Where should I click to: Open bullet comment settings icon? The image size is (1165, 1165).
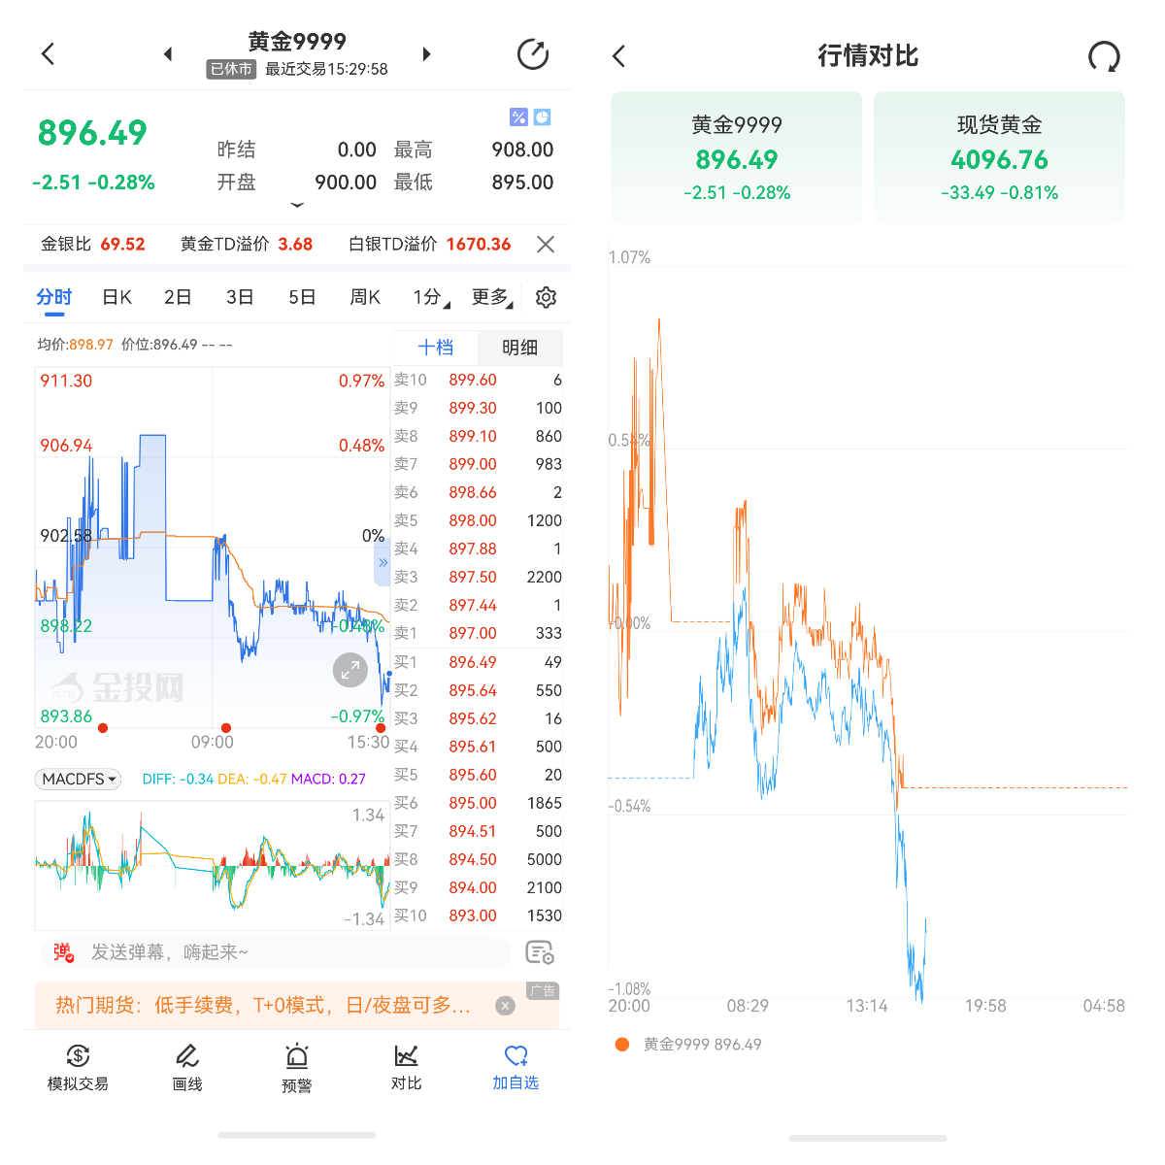pyautogui.click(x=540, y=952)
